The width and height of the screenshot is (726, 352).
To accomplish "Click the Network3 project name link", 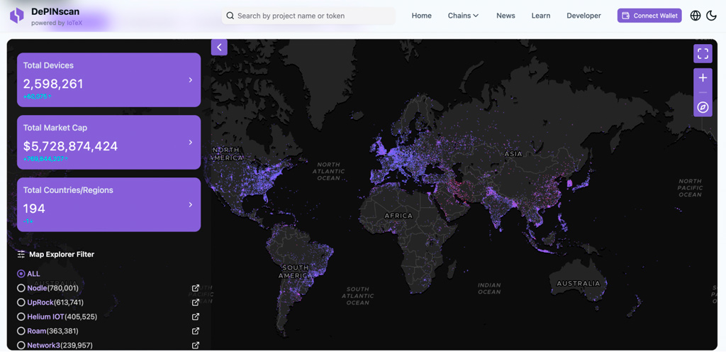I will [x=43, y=346].
